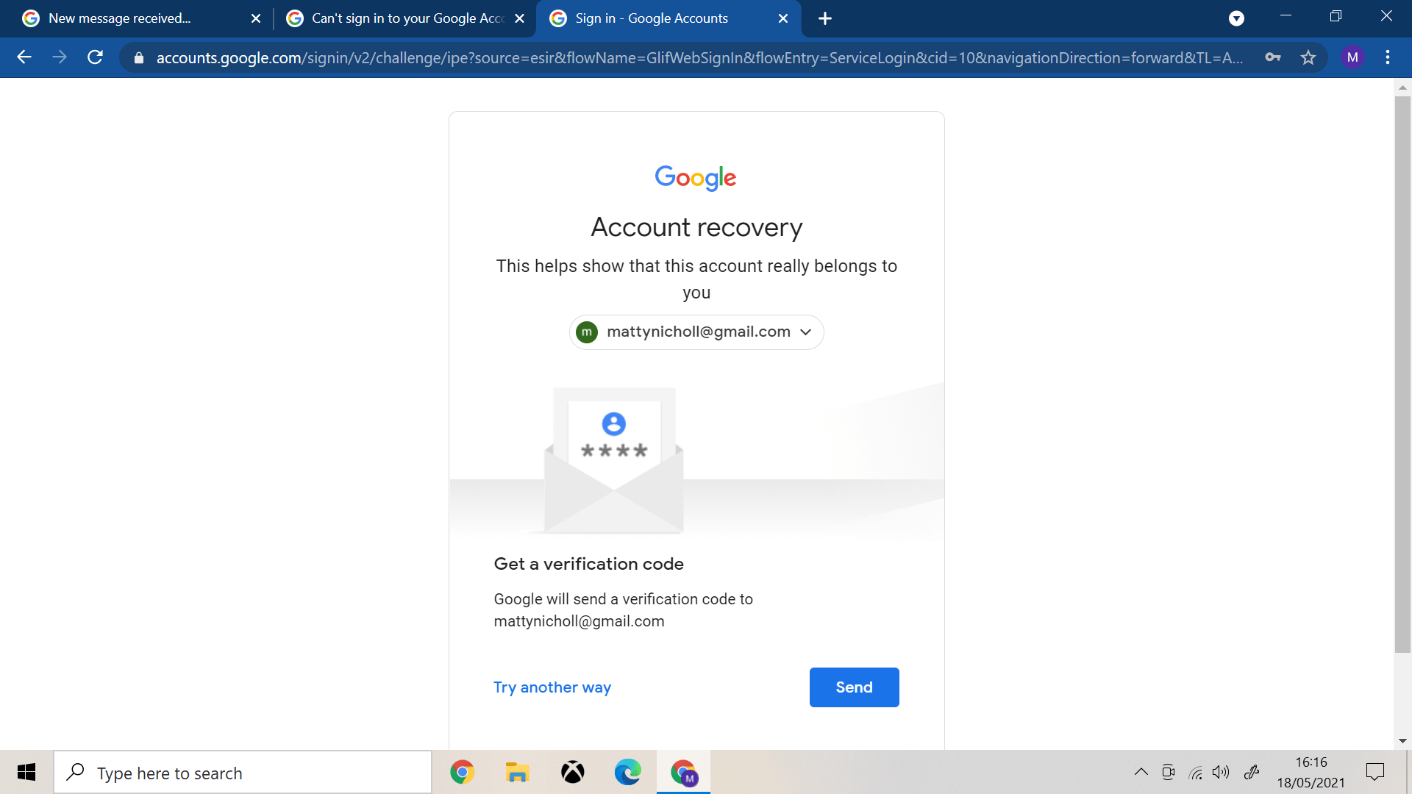Screen dimensions: 1412x794
Task: Click the Try another way link
Action: pos(552,687)
